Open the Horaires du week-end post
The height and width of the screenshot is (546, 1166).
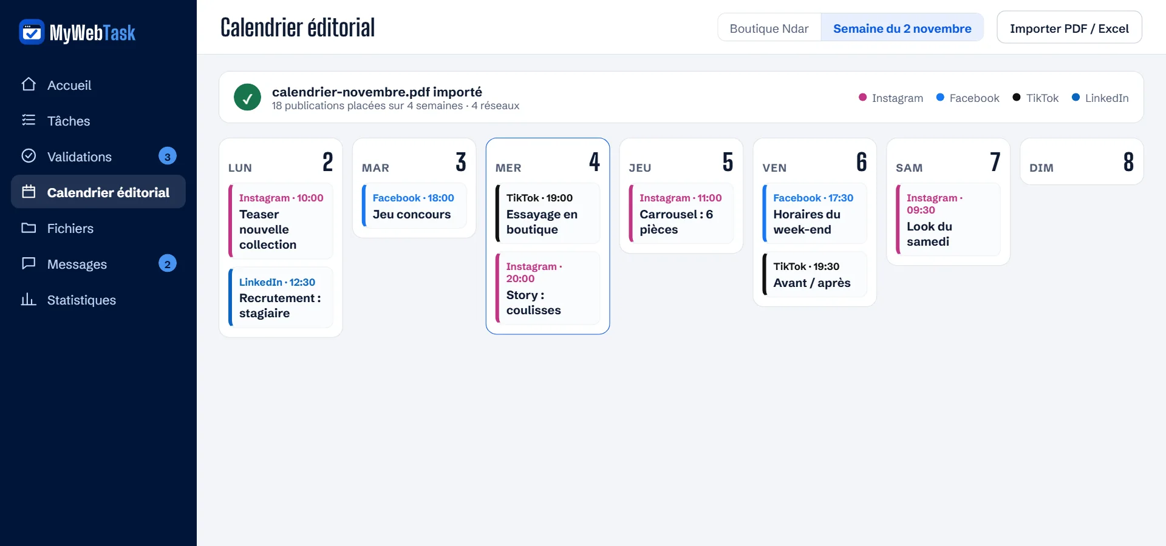815,214
